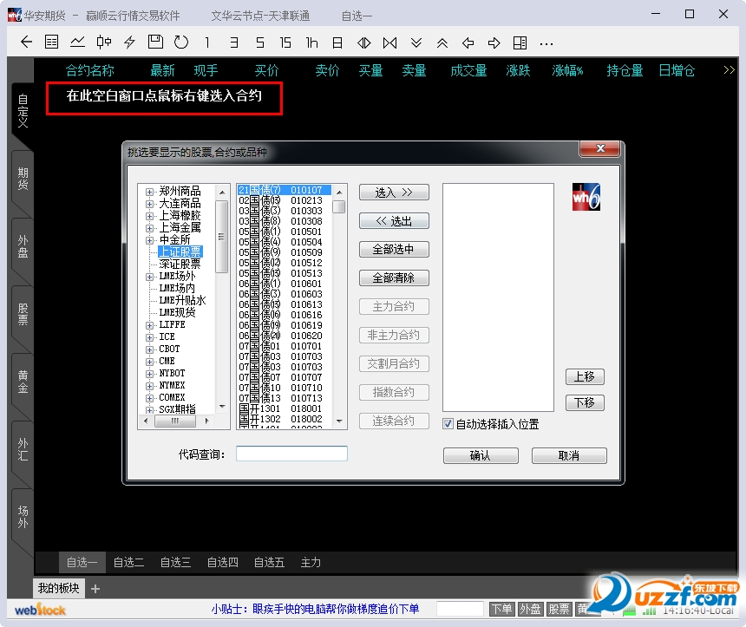Expand the 大连商品 tree node
Viewport: 746px width, 627px height.
[x=149, y=204]
